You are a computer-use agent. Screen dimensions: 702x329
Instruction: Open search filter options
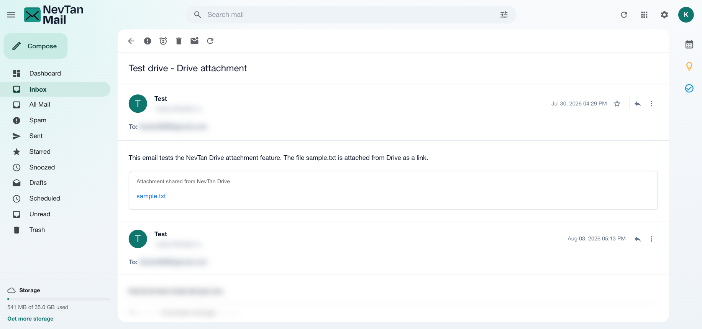[x=504, y=15]
